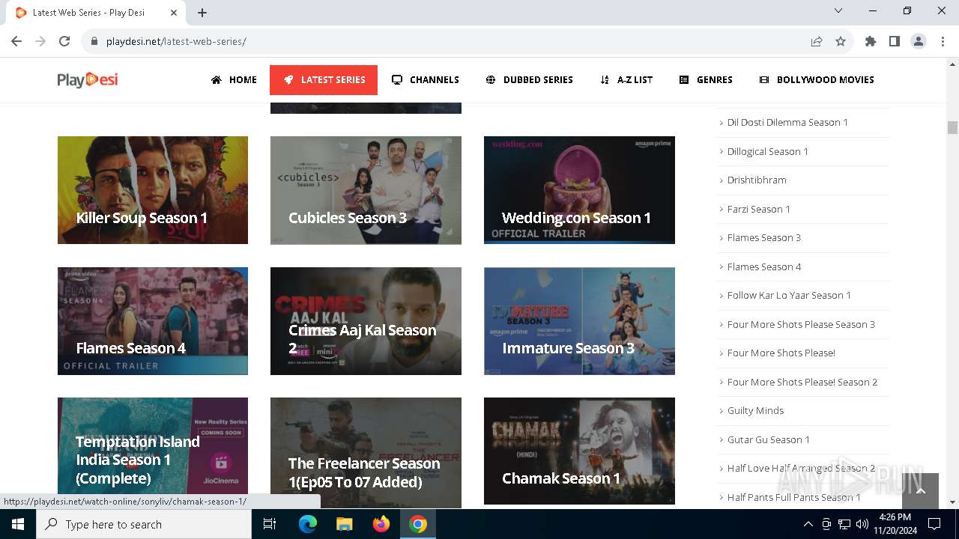
Task: Open a new browser tab
Action: pyautogui.click(x=202, y=13)
